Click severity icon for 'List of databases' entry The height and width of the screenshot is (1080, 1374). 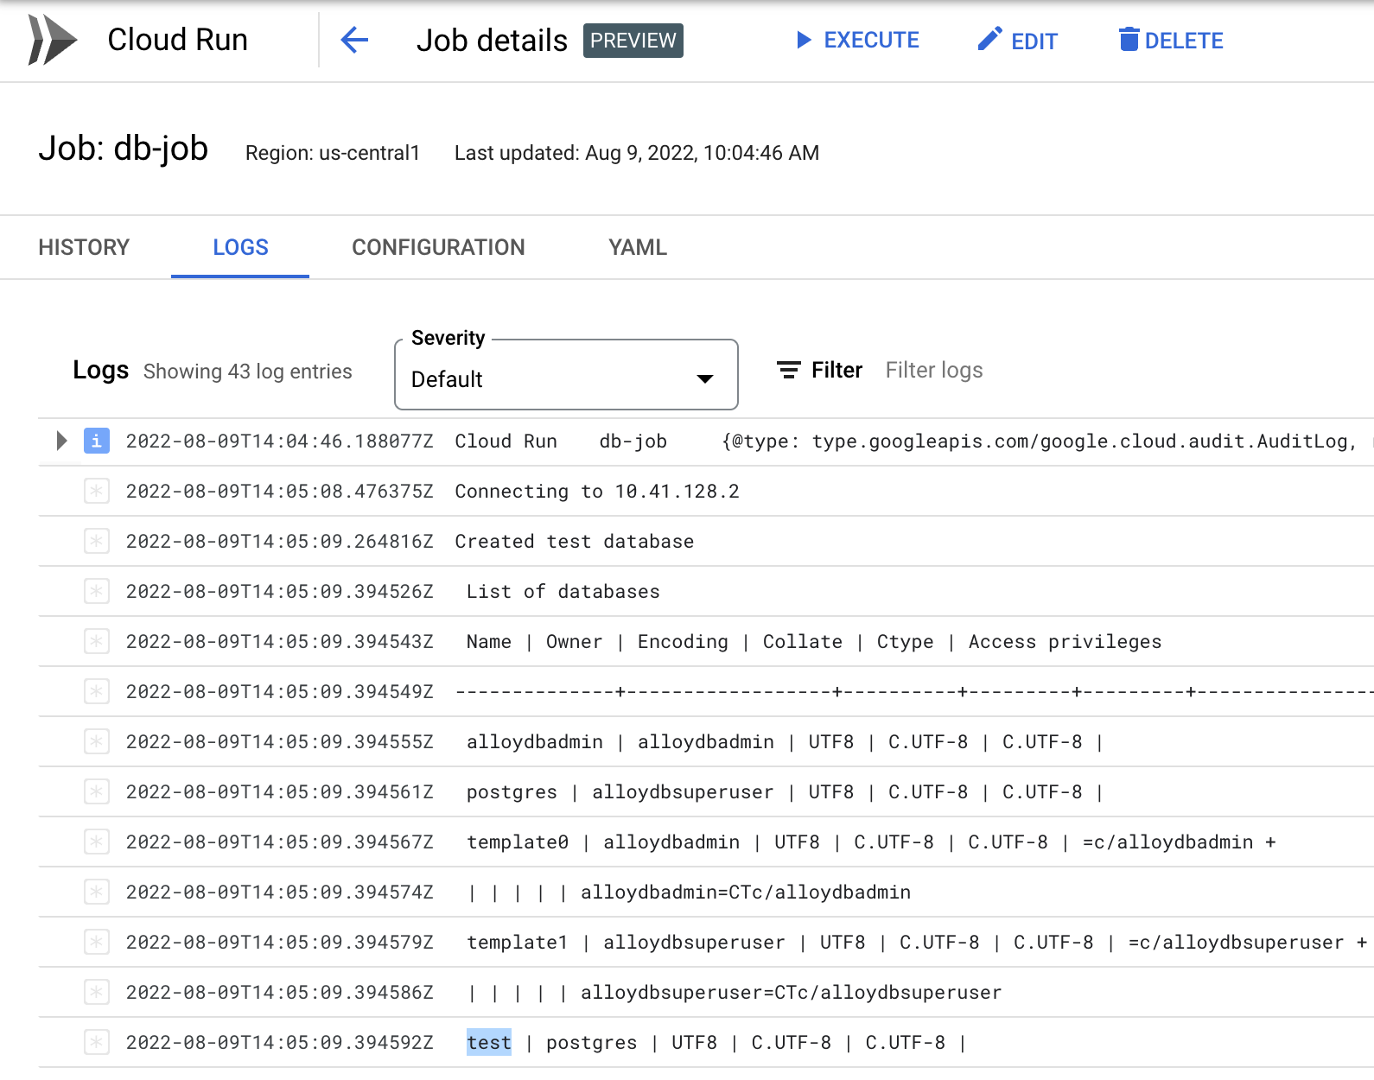[96, 592]
